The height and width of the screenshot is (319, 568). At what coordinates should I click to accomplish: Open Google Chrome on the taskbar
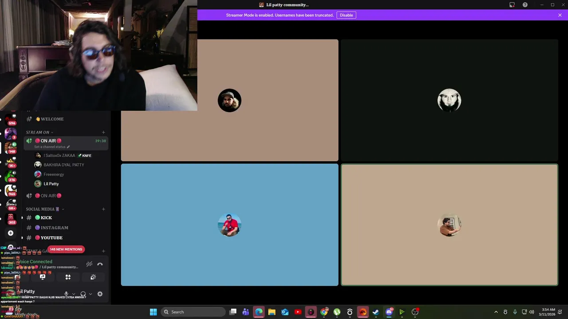(x=324, y=312)
